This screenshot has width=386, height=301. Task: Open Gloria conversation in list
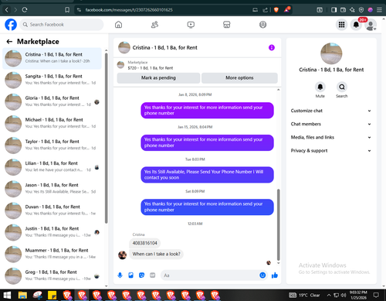tap(52, 102)
